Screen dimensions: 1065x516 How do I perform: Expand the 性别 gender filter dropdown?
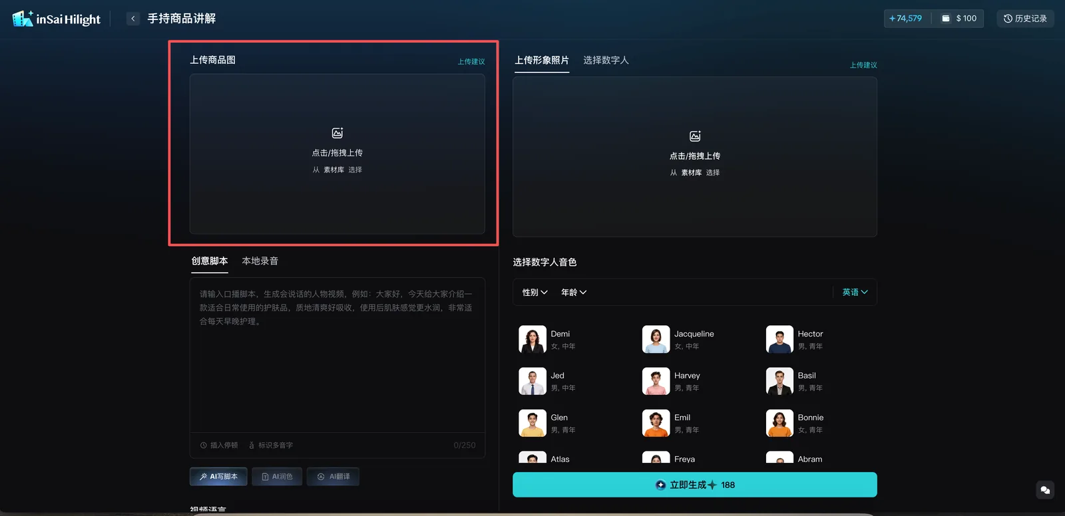click(534, 293)
